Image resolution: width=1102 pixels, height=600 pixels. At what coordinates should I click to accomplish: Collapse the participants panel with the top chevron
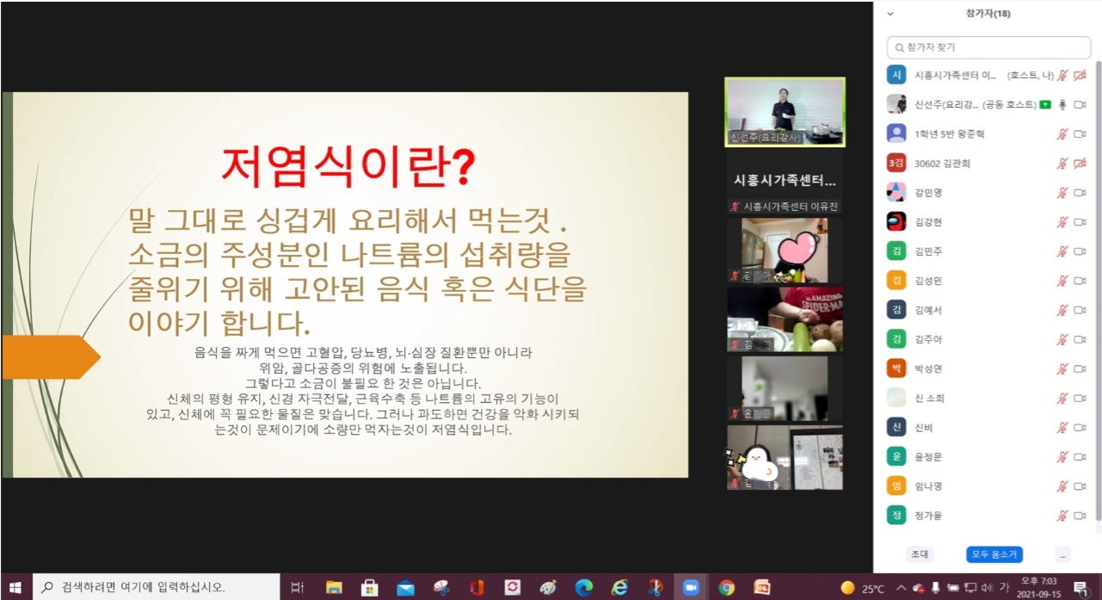coord(890,14)
